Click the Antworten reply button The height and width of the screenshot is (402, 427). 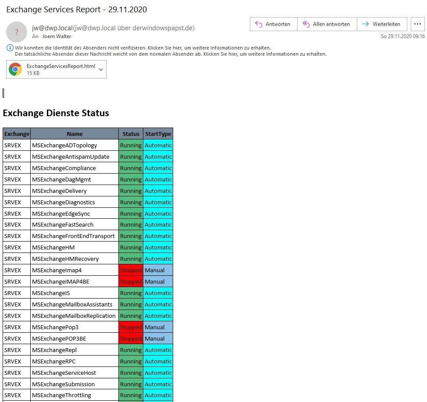[273, 24]
